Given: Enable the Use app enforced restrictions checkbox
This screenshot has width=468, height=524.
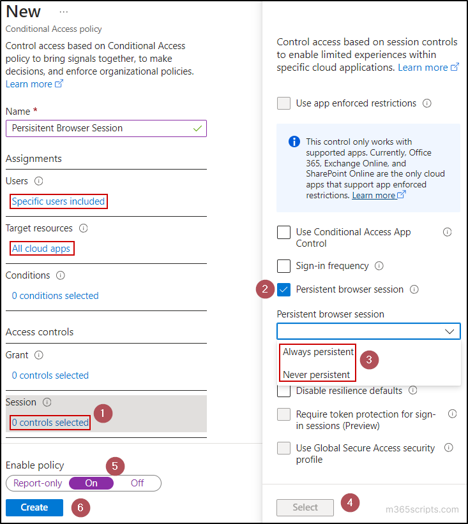Looking at the screenshot, I should (283, 103).
